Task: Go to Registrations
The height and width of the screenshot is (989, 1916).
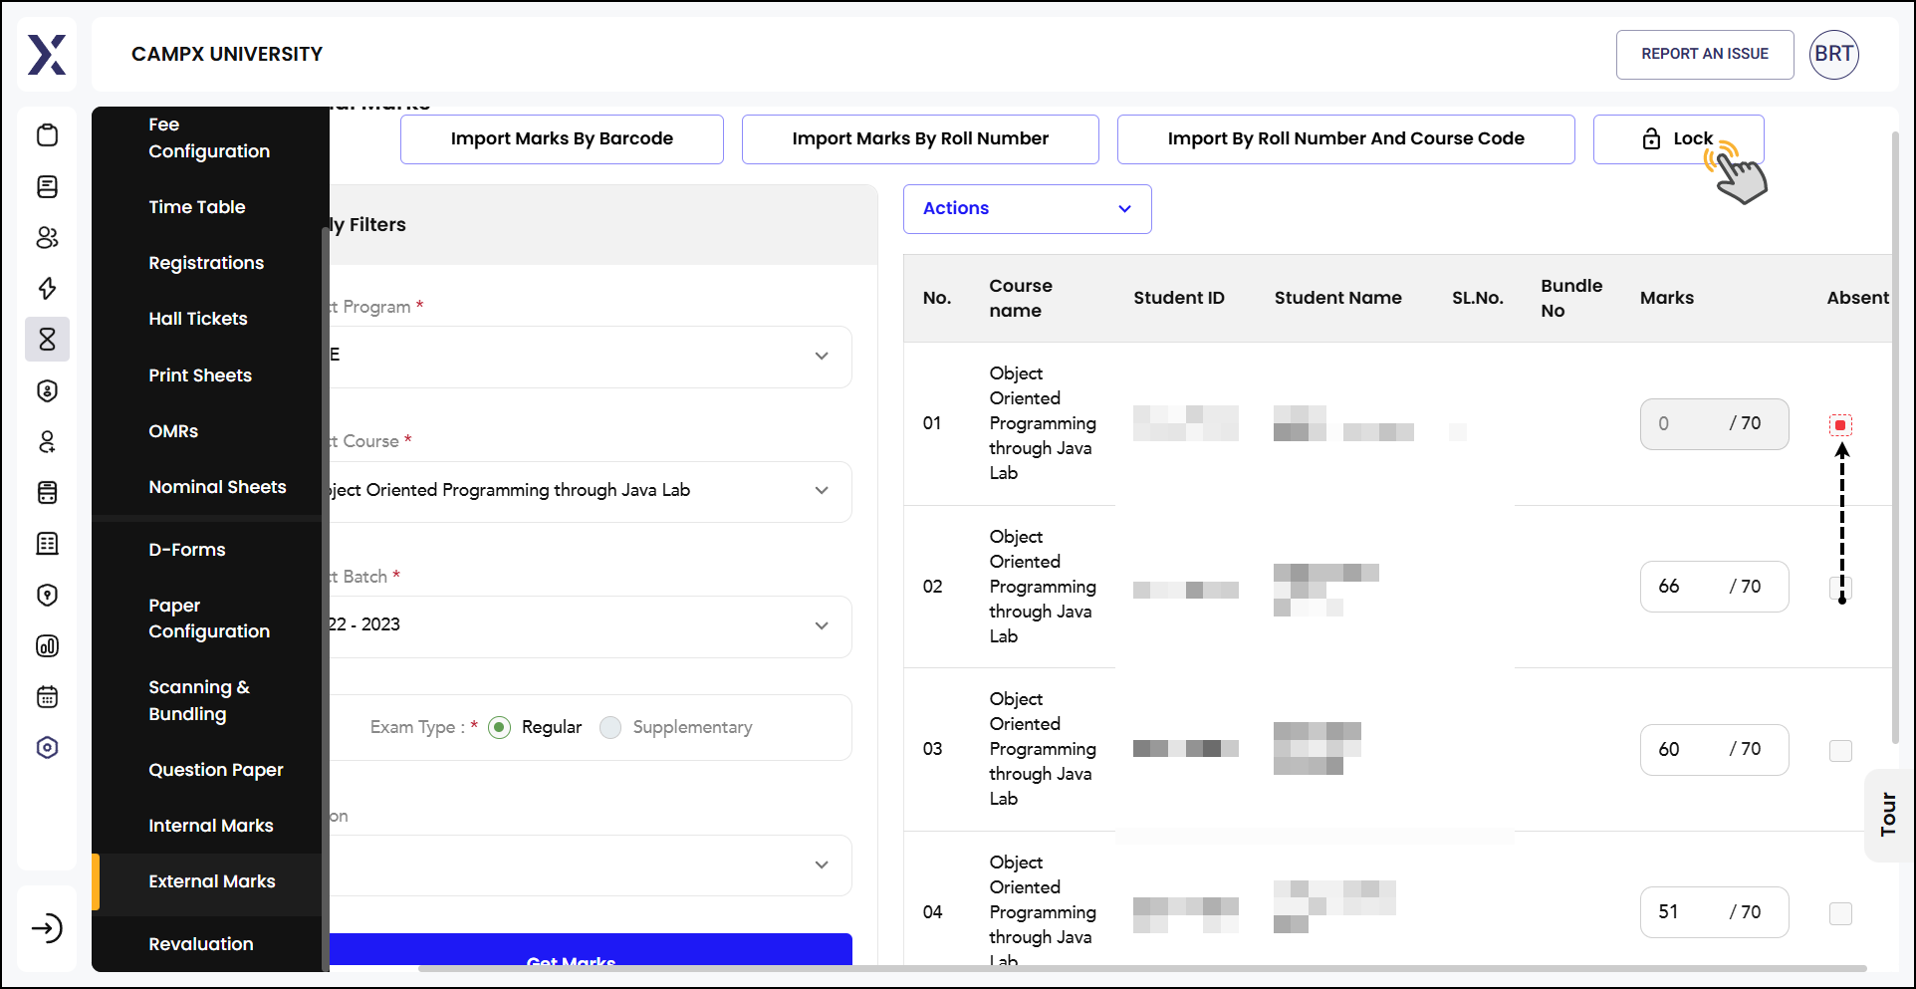Action: (x=206, y=263)
